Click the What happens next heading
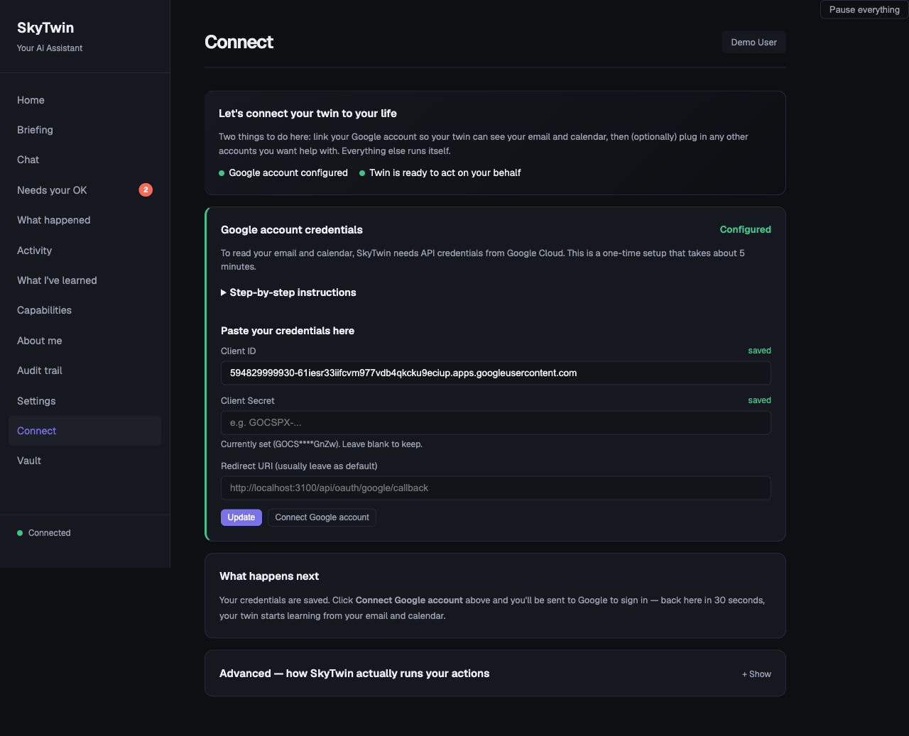The height and width of the screenshot is (736, 909). (x=269, y=576)
